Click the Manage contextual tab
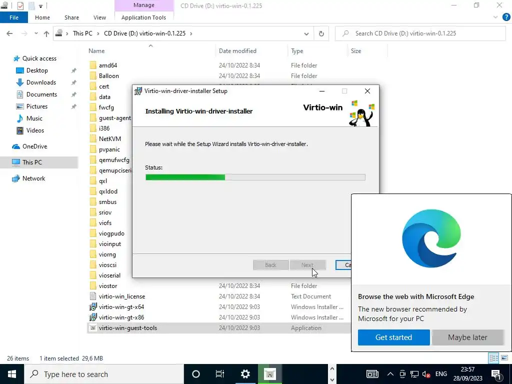This screenshot has width=512, height=384. point(143,5)
